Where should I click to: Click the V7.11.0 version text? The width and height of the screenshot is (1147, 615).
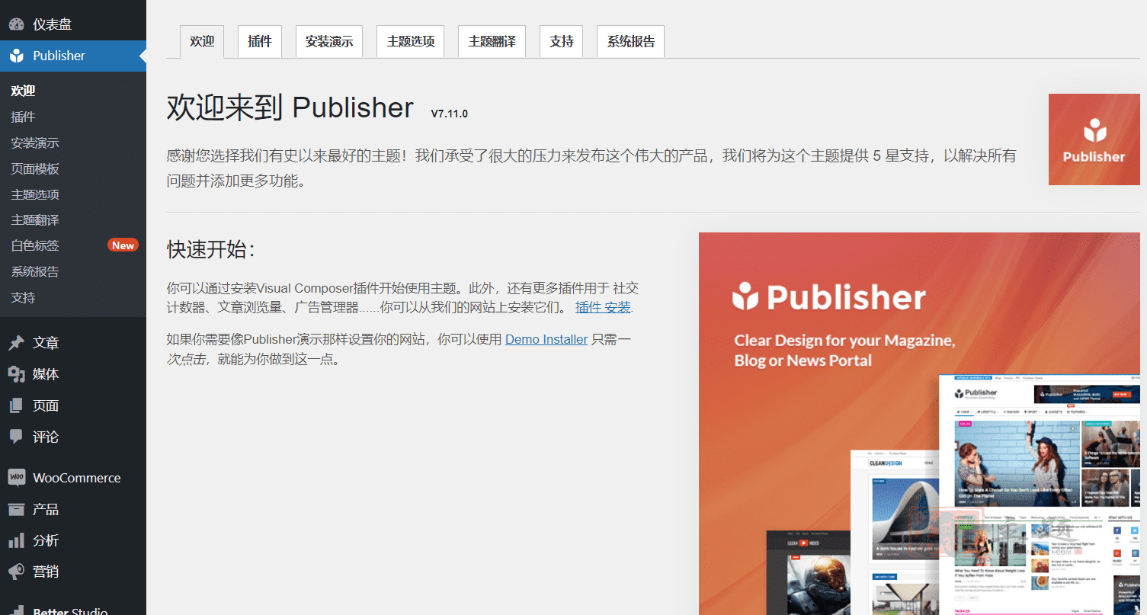[449, 114]
